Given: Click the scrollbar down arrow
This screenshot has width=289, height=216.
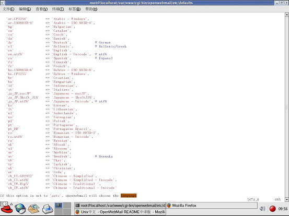Looking at the screenshot, I should pos(287,199).
